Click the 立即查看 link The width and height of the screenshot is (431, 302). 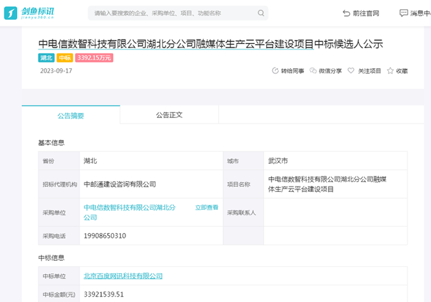[206, 208]
